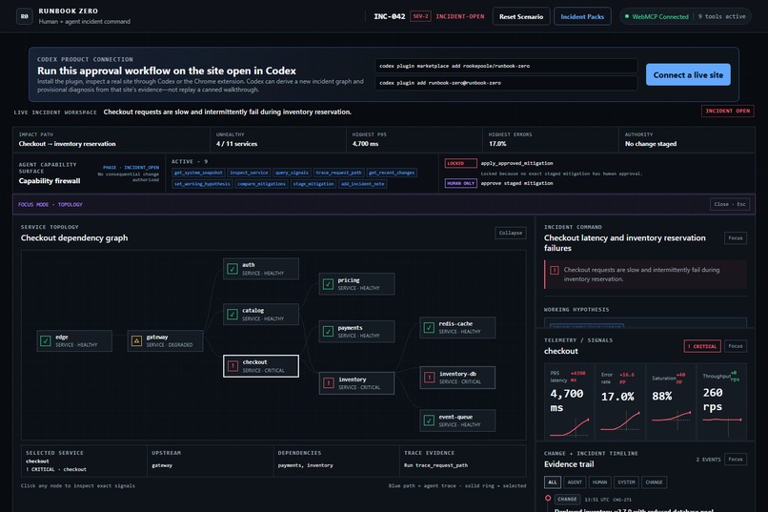Click the LOCKED badge for apply_approved_mitigation

461,163
